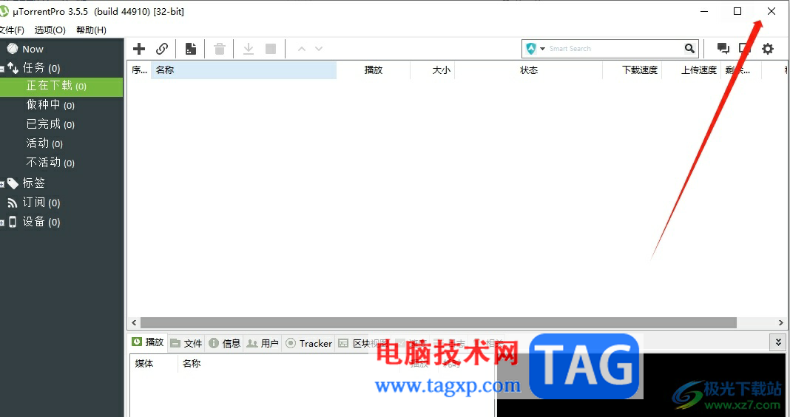Open the chat bubbles icon in toolbar

pyautogui.click(x=723, y=48)
